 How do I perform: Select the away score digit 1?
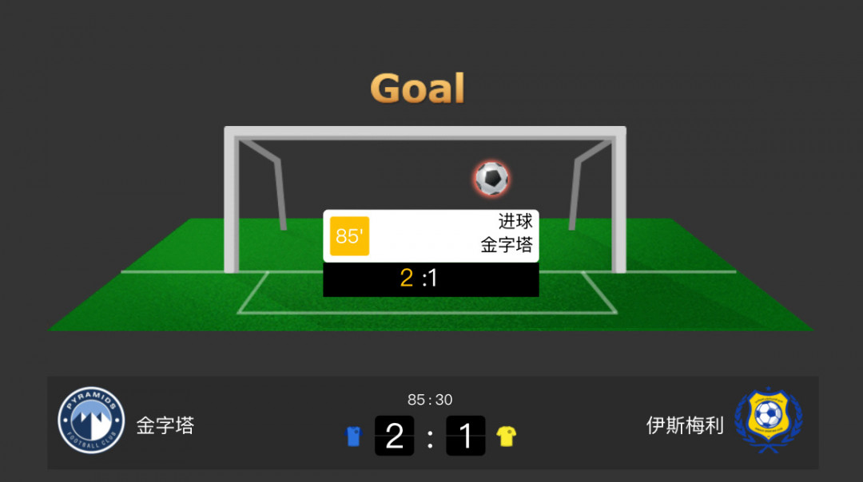tap(466, 436)
